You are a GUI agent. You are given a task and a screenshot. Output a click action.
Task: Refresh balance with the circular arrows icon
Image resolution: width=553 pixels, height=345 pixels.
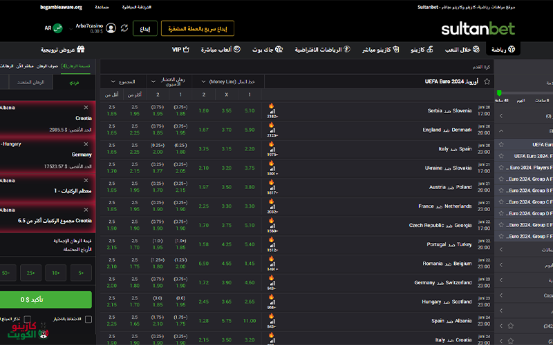point(124,28)
